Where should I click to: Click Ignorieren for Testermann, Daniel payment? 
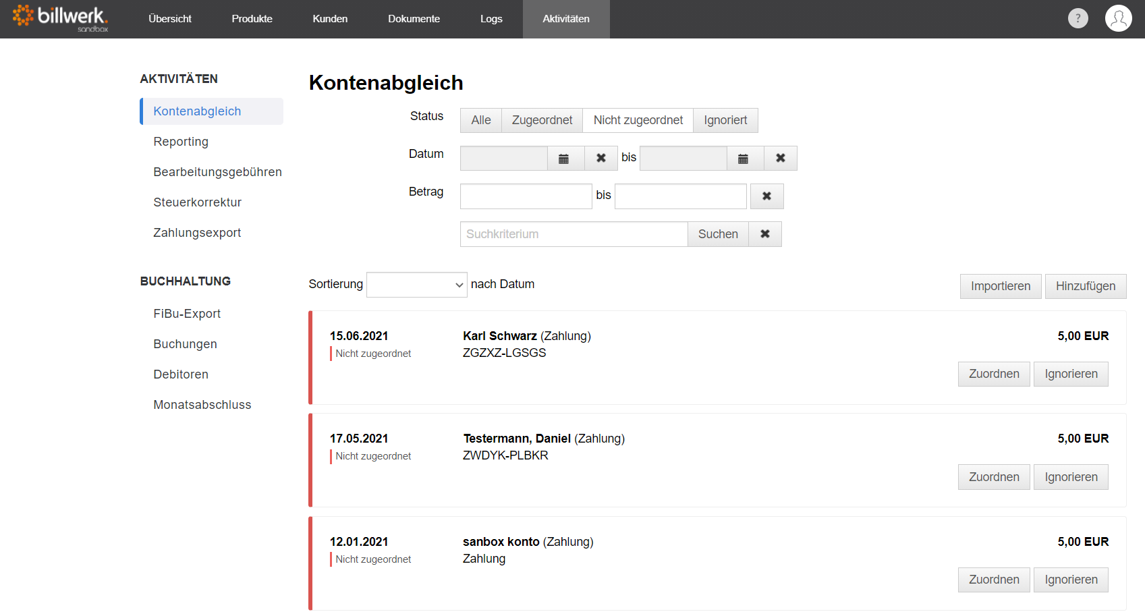point(1071,477)
